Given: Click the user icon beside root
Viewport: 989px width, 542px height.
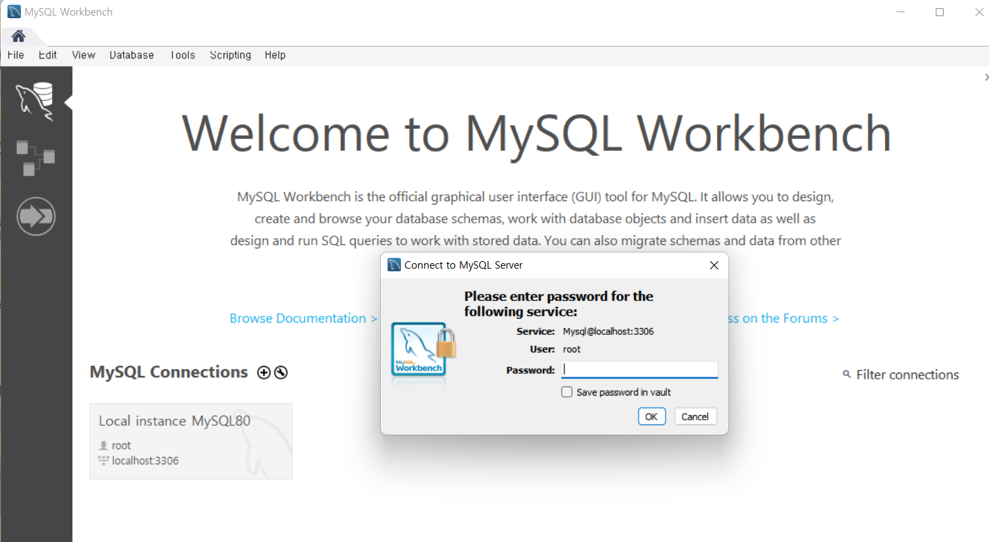Looking at the screenshot, I should 103,445.
